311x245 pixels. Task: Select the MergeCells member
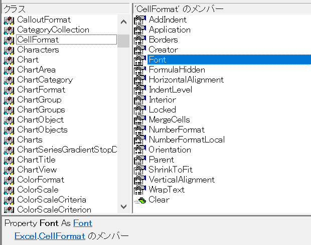tap(170, 119)
